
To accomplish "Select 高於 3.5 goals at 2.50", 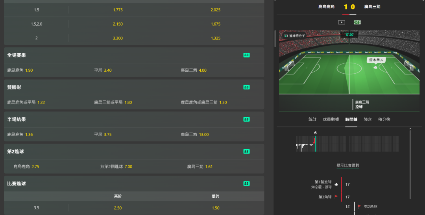I will [x=118, y=208].
